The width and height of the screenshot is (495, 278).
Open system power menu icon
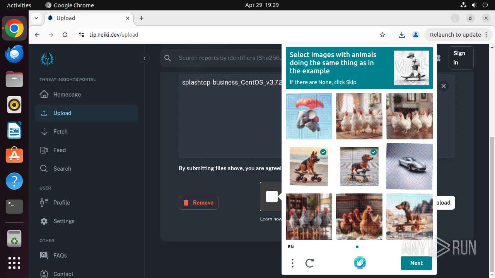[x=485, y=5]
